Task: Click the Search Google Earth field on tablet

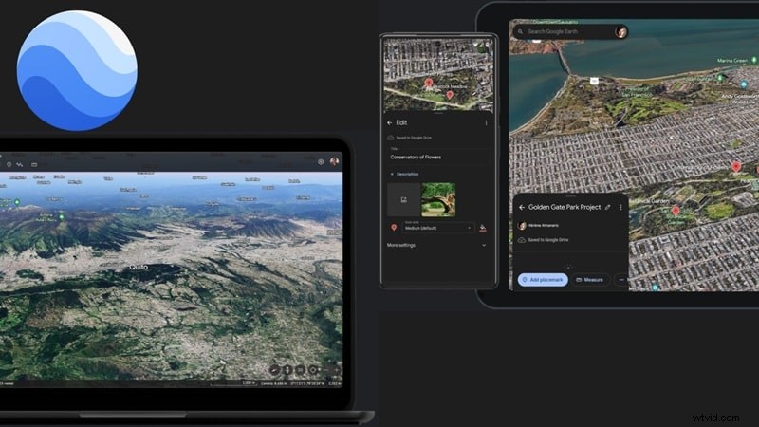Action: (570, 31)
